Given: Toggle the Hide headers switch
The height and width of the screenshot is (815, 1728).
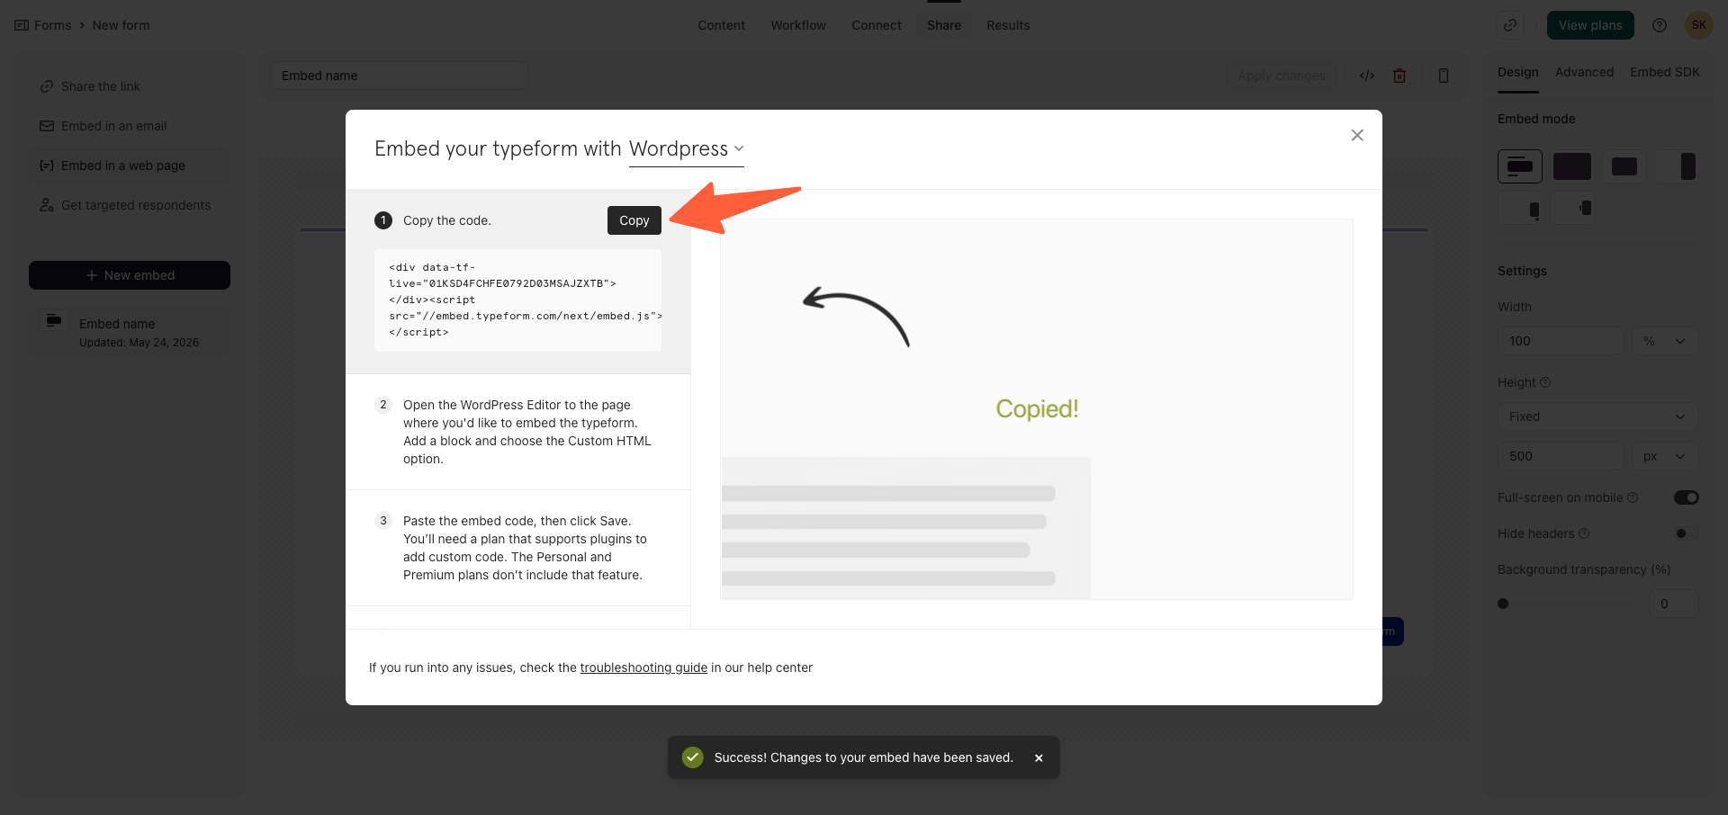Looking at the screenshot, I should tap(1687, 533).
